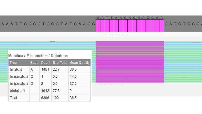Click the total count '6396'
This screenshot has height=114, width=202.
(45, 98)
